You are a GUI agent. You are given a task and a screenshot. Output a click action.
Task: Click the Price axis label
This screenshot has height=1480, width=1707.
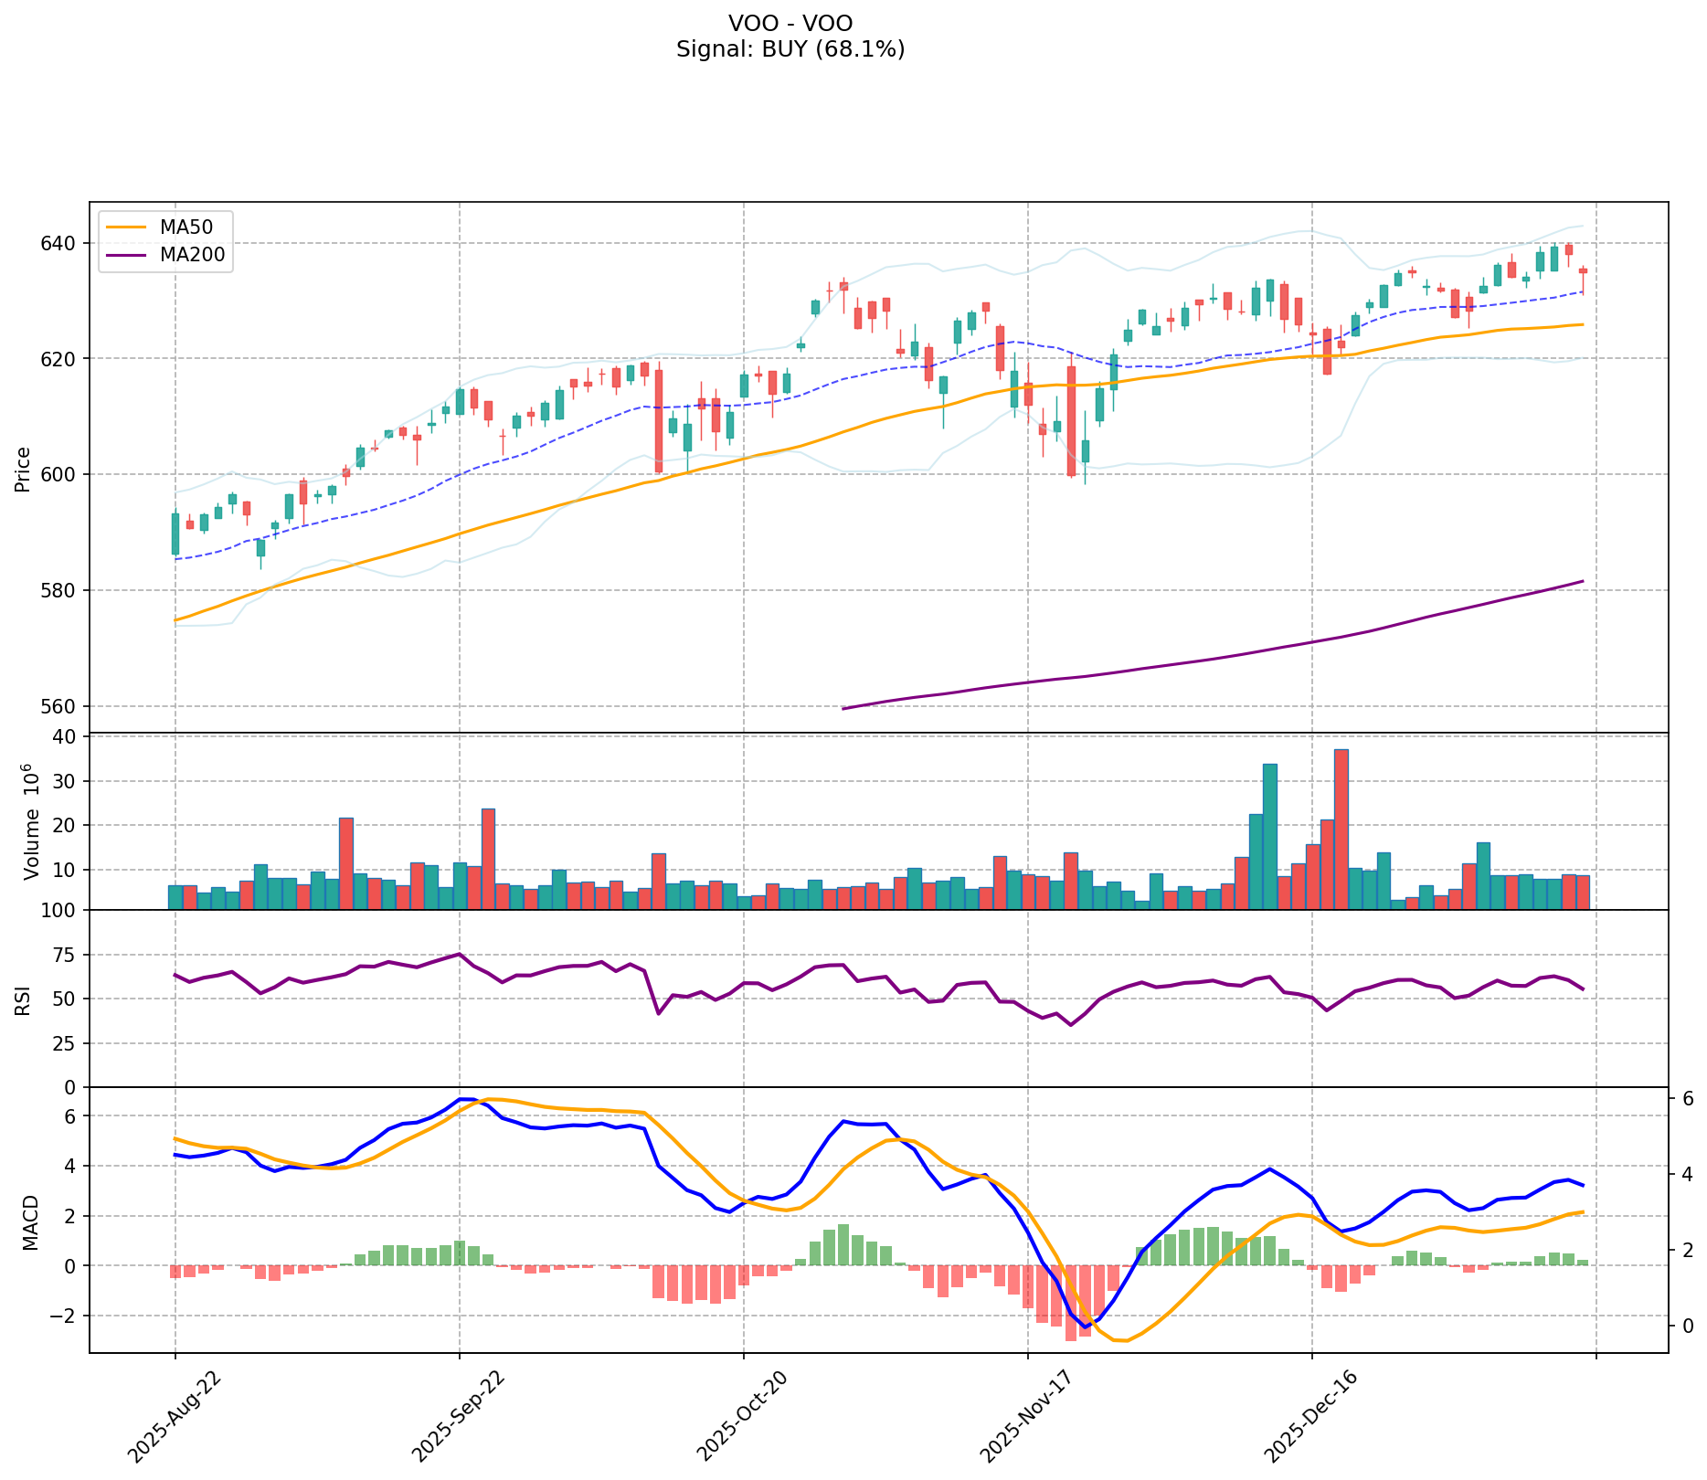pos(24,469)
